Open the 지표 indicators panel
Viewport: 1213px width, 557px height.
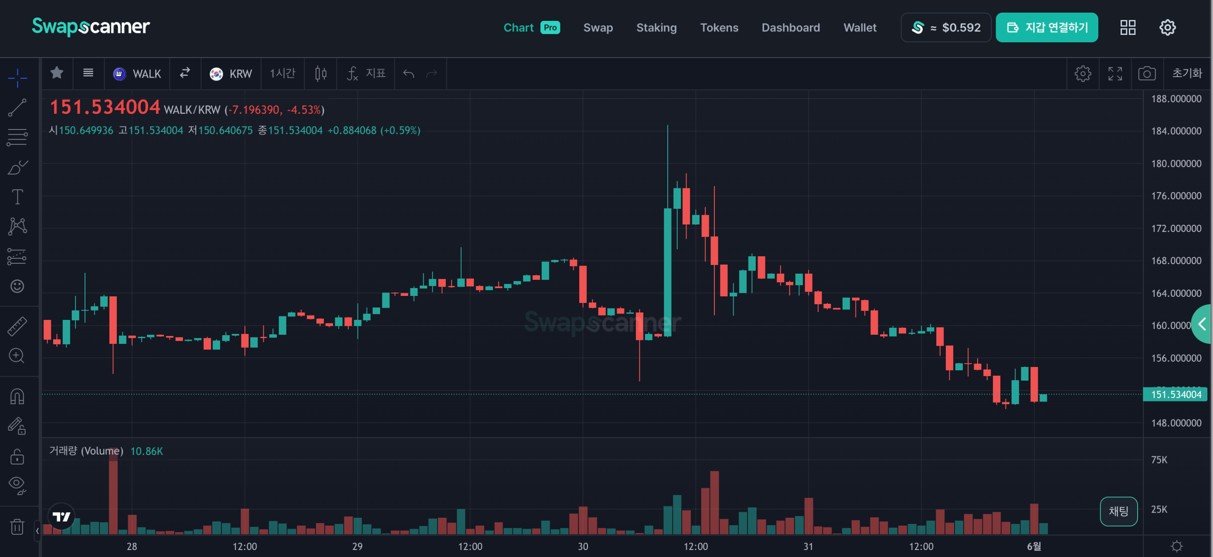tap(367, 74)
